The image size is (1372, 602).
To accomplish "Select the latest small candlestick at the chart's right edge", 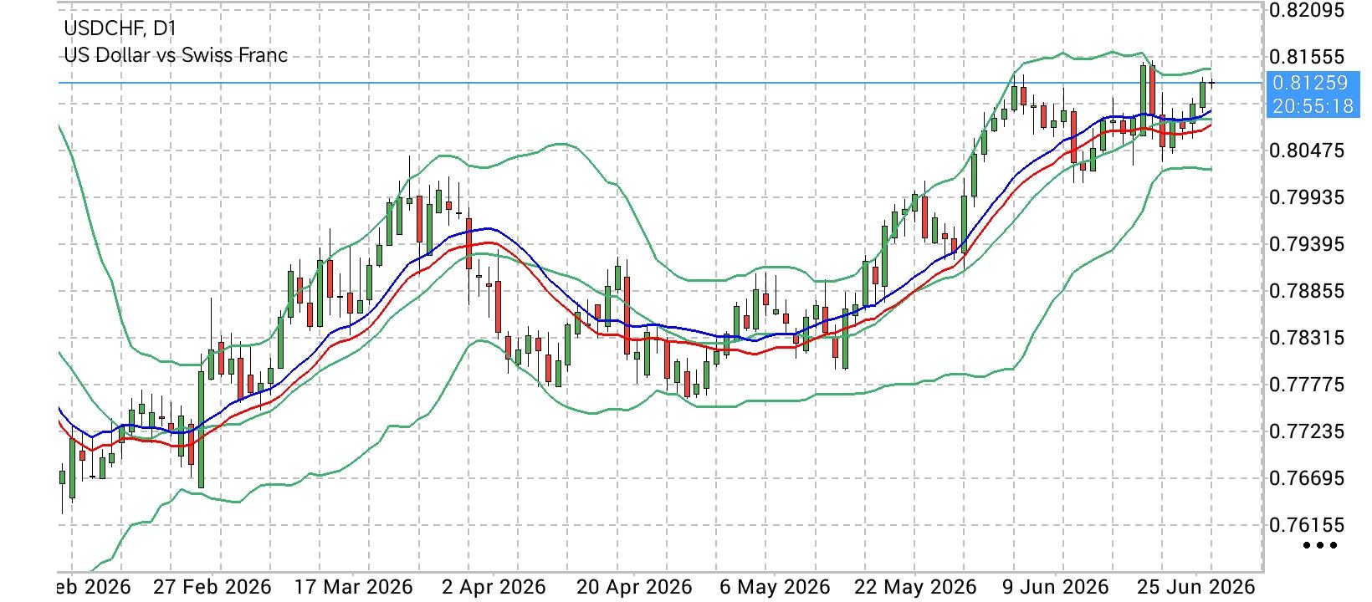I will [1211, 83].
